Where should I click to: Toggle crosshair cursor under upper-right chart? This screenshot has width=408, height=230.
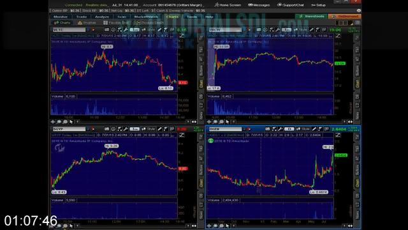point(209,122)
